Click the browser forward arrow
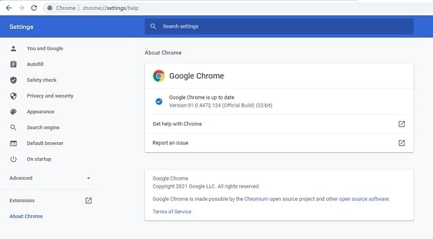 tap(21, 8)
